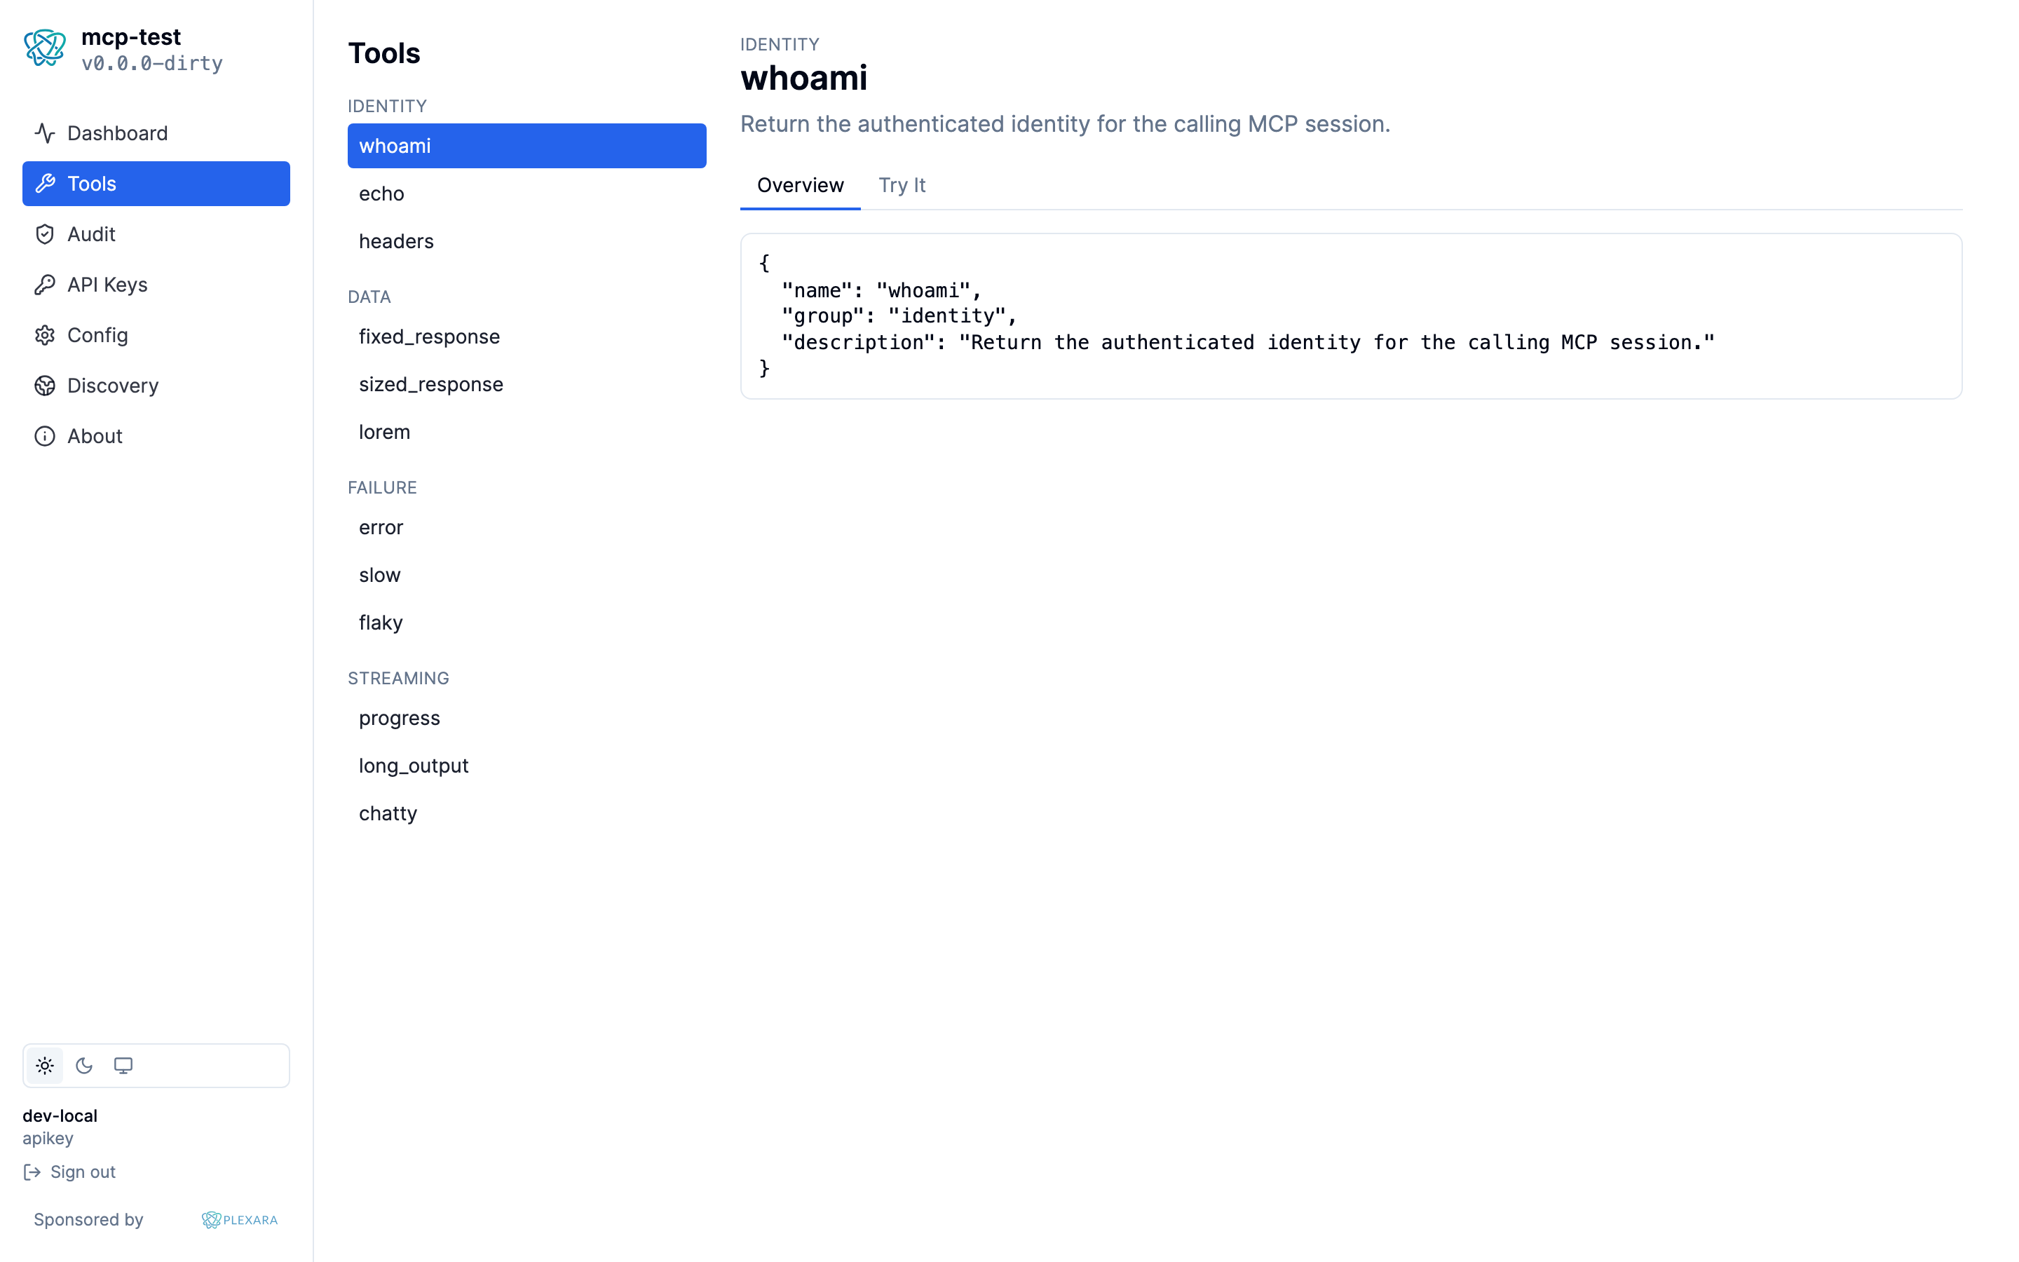The height and width of the screenshot is (1262, 2019).
Task: Click the API Keys key icon
Action: point(44,284)
